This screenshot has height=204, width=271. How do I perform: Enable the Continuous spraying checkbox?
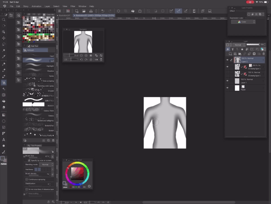click(x=26, y=180)
